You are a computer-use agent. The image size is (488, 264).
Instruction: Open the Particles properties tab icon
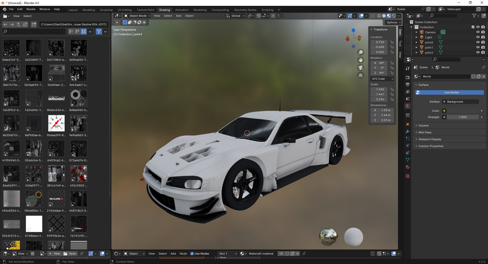coord(408,138)
